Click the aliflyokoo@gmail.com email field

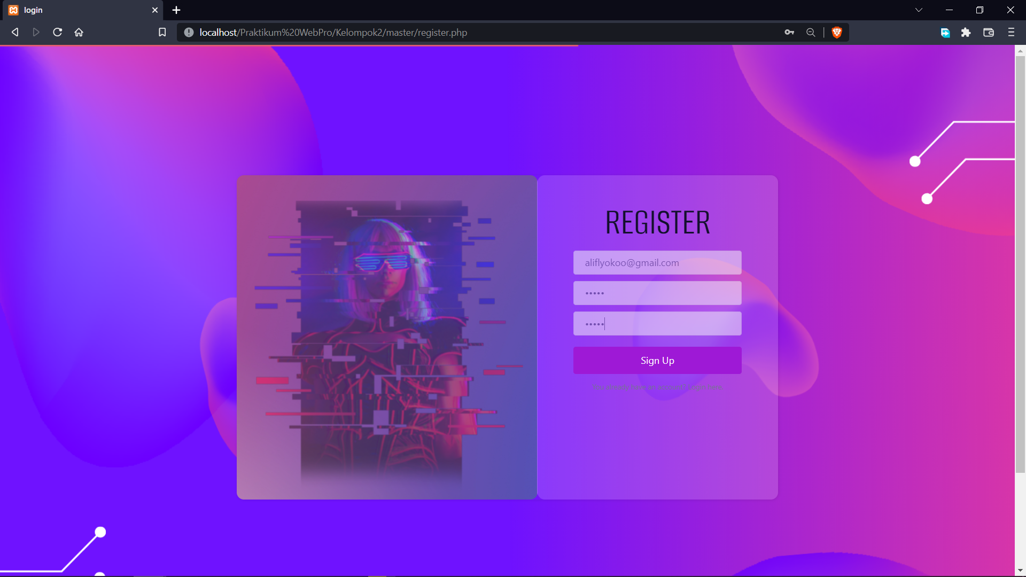click(657, 262)
